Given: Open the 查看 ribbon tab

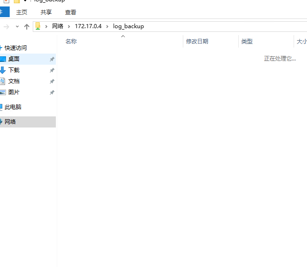Looking at the screenshot, I should pyautogui.click(x=71, y=12).
